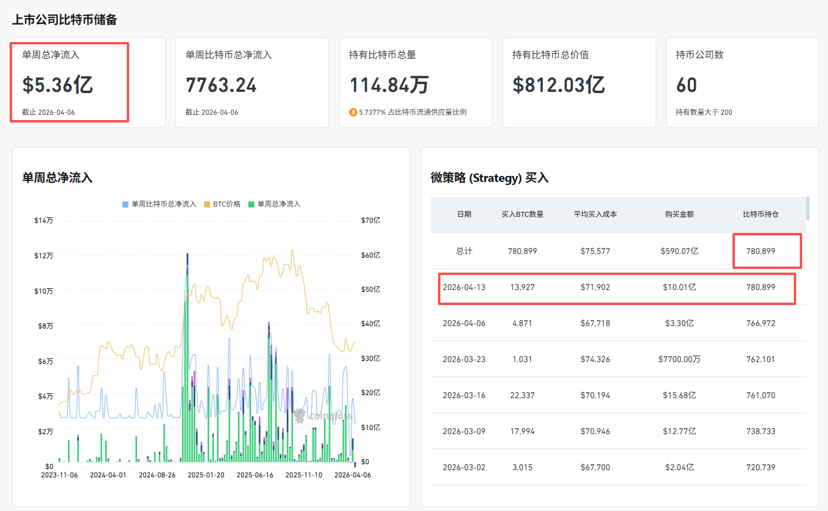Viewport: 828px width, 511px height.
Task: Click the blue legend color box
Action: (125, 204)
